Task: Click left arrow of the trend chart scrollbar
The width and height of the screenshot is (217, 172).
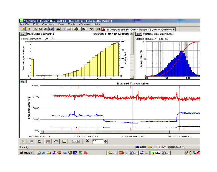Action: point(42,132)
